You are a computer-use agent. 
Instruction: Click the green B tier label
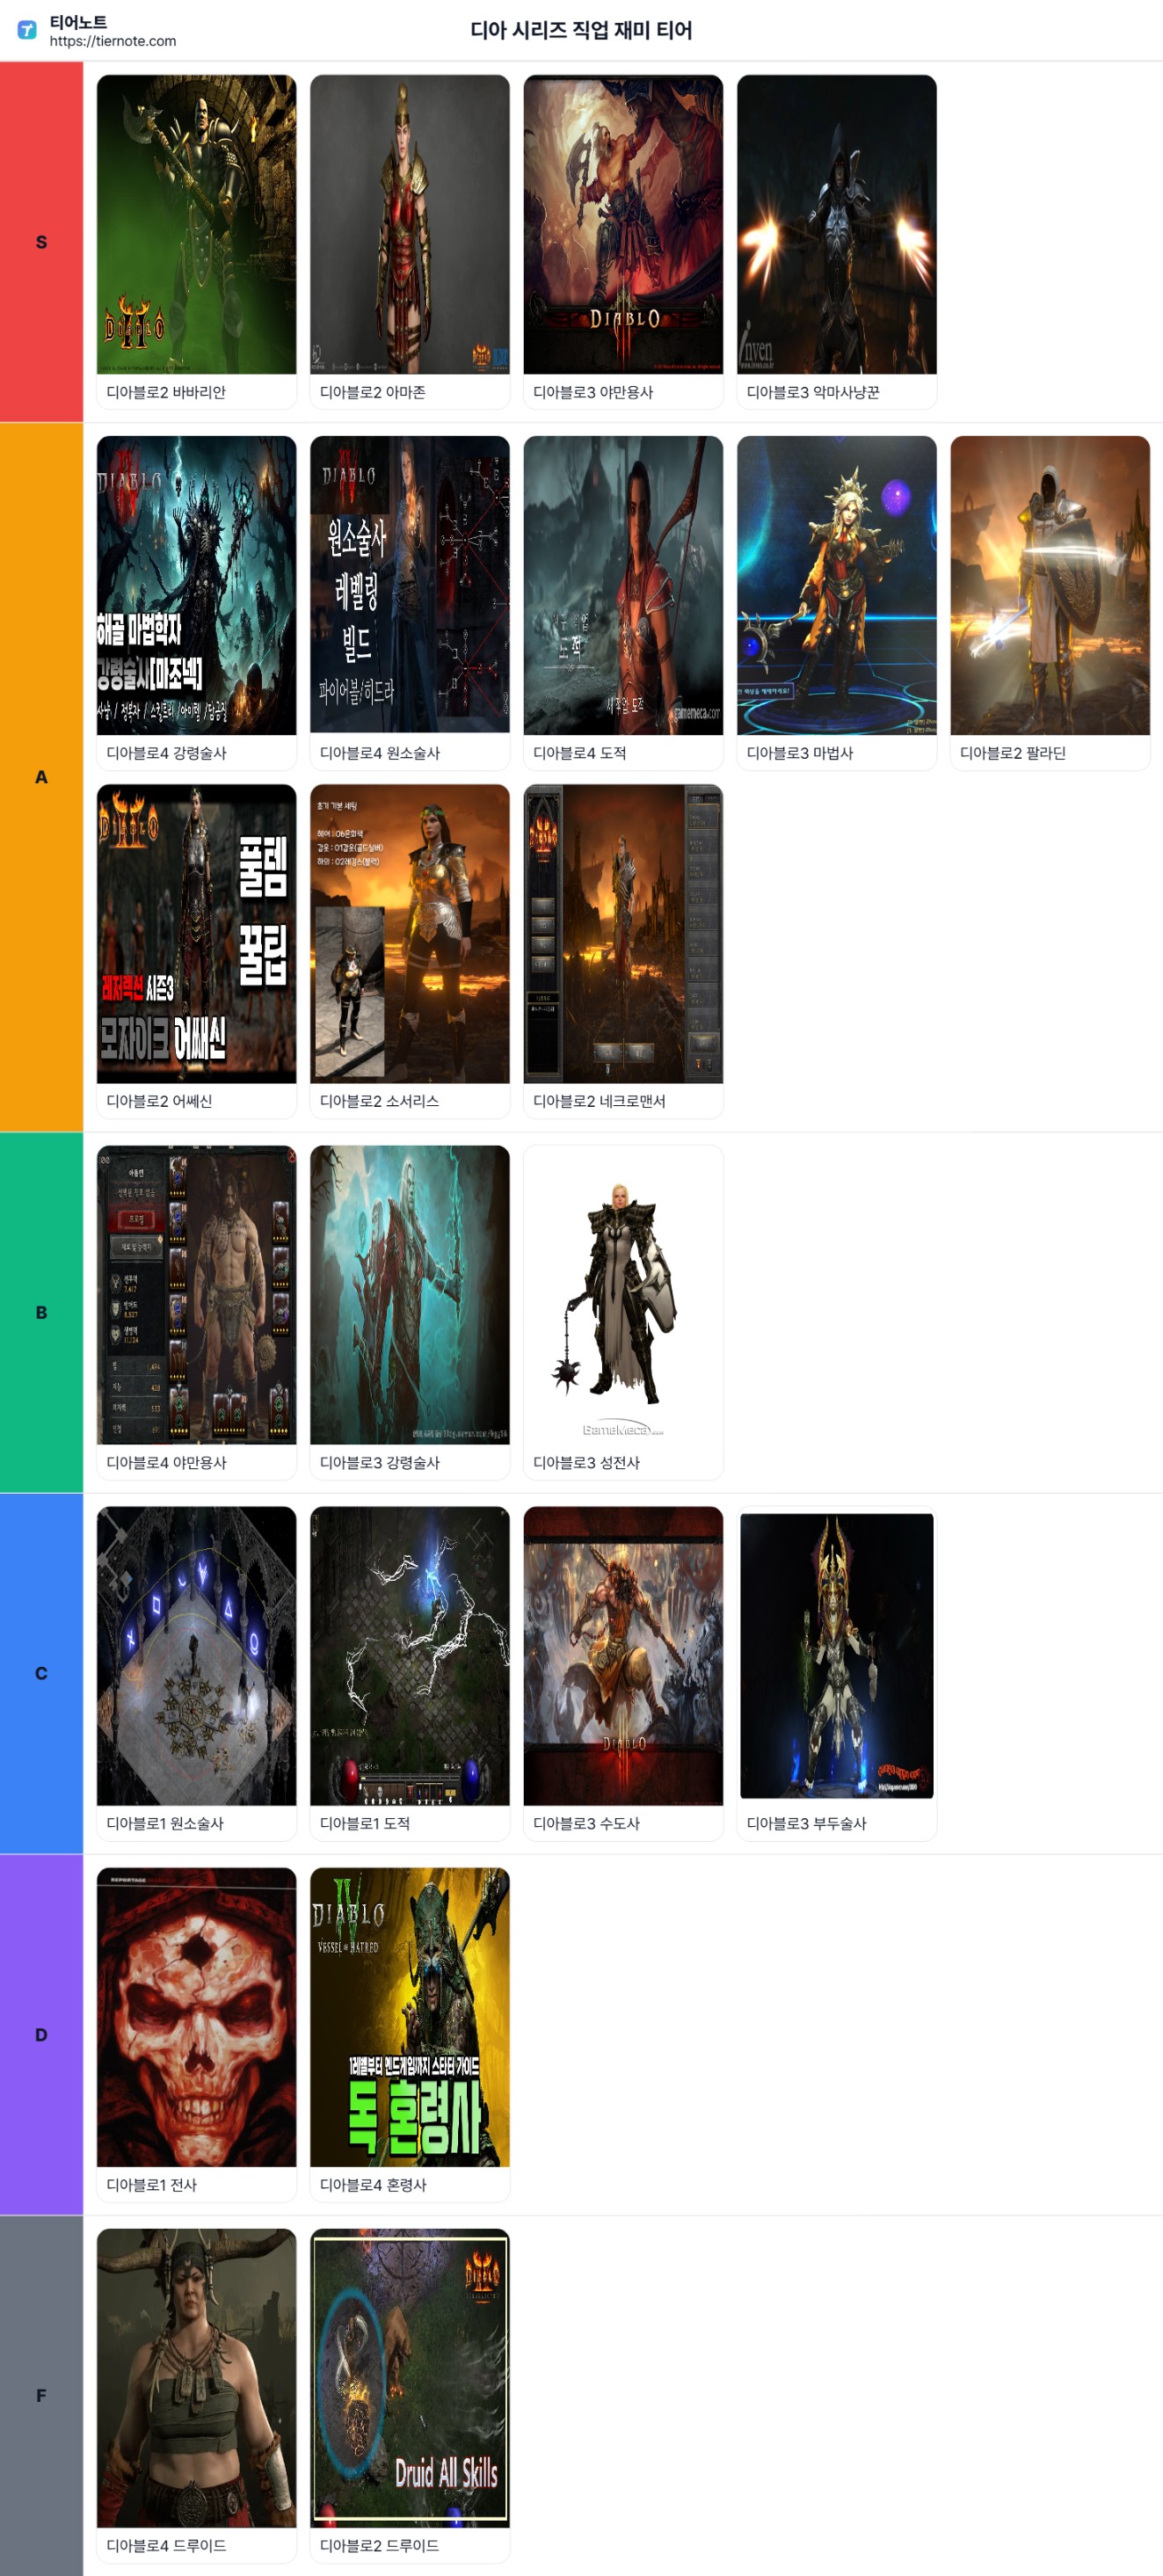(x=41, y=1312)
